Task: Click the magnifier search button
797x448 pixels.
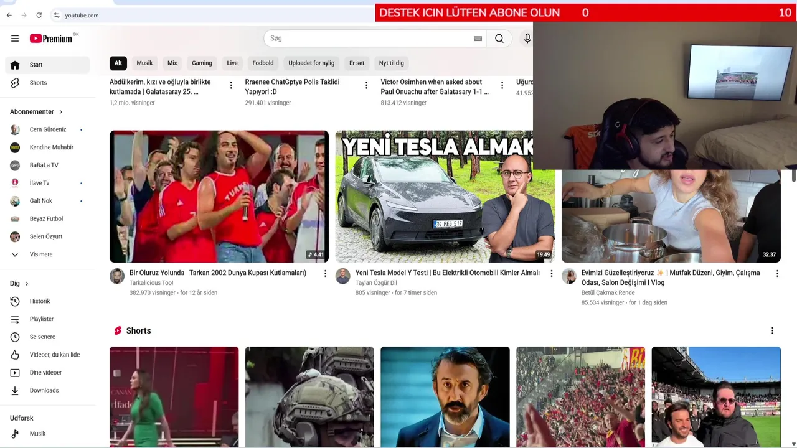Action: [x=499, y=39]
